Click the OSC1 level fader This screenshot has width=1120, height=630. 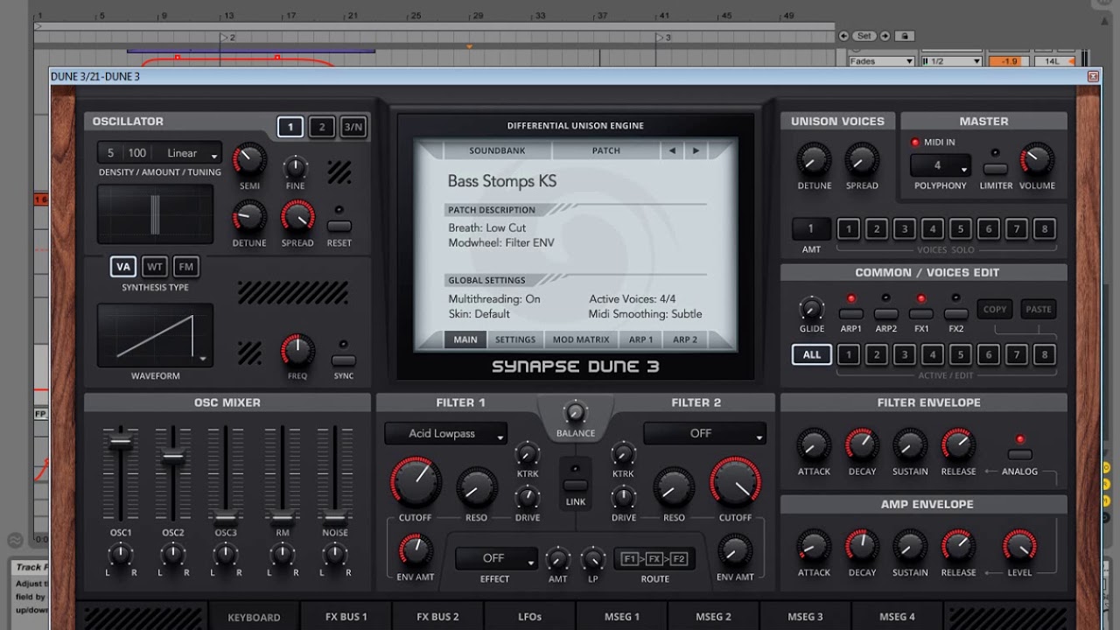click(x=121, y=440)
